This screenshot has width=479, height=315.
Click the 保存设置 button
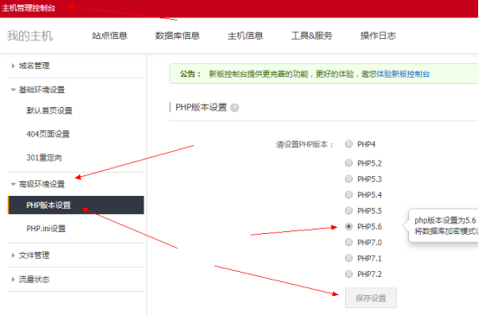371,298
